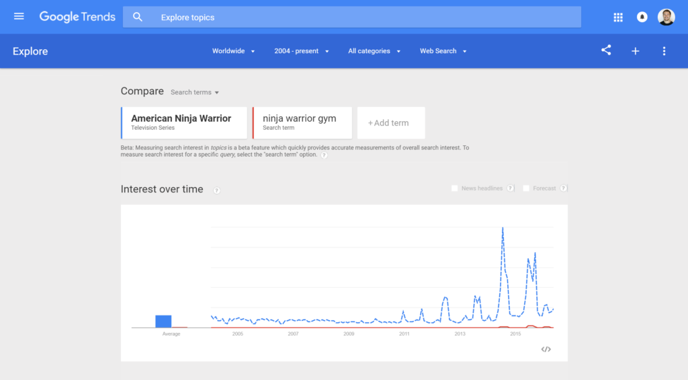Click the tallest blue peak in the chart
Image resolution: width=688 pixels, height=380 pixels.
(x=503, y=229)
